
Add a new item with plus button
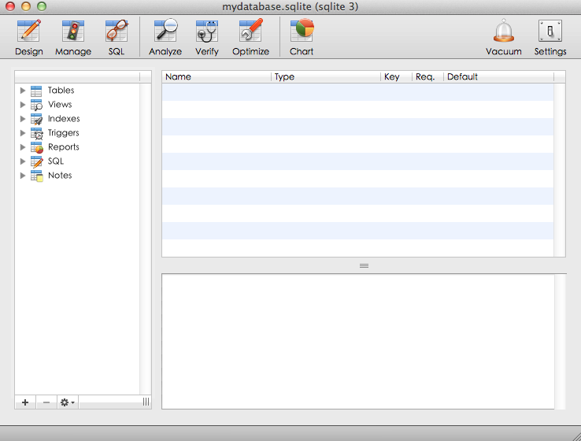[x=25, y=402]
